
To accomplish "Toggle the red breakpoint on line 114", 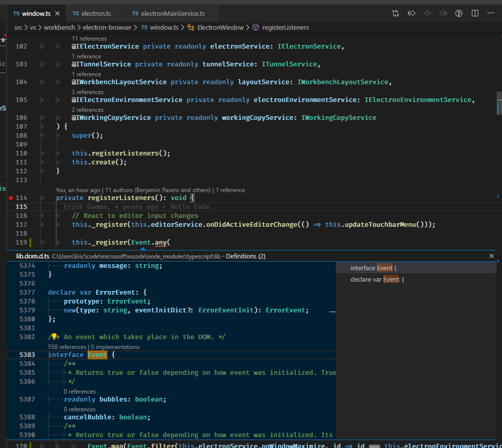I will tap(11, 198).
